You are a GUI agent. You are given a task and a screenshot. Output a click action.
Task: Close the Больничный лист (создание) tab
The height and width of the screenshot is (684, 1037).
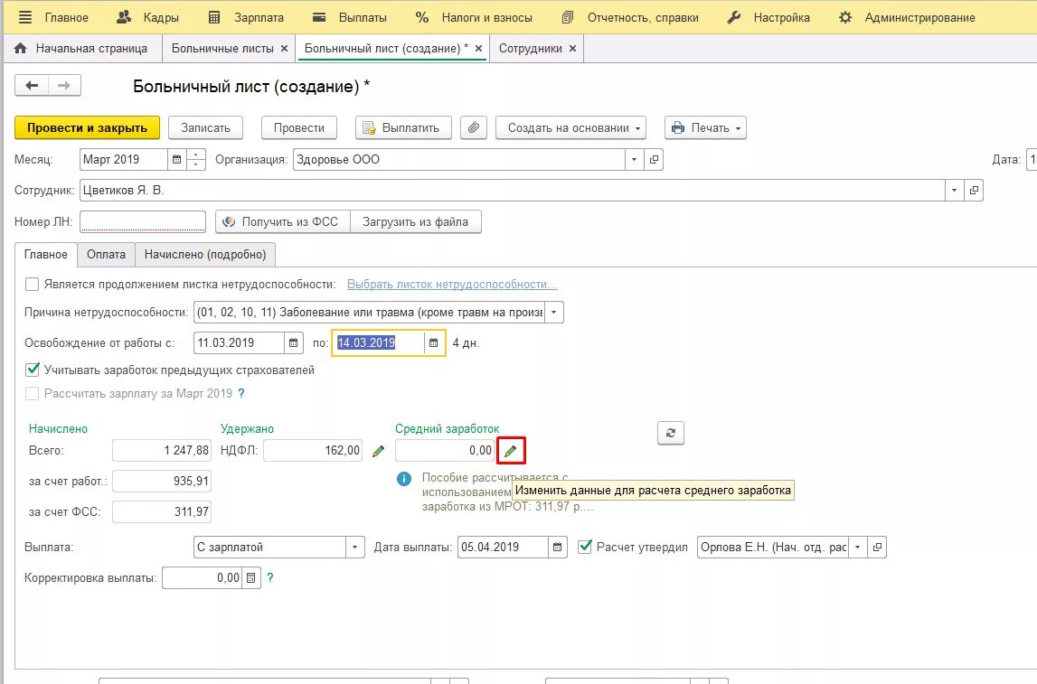(478, 48)
